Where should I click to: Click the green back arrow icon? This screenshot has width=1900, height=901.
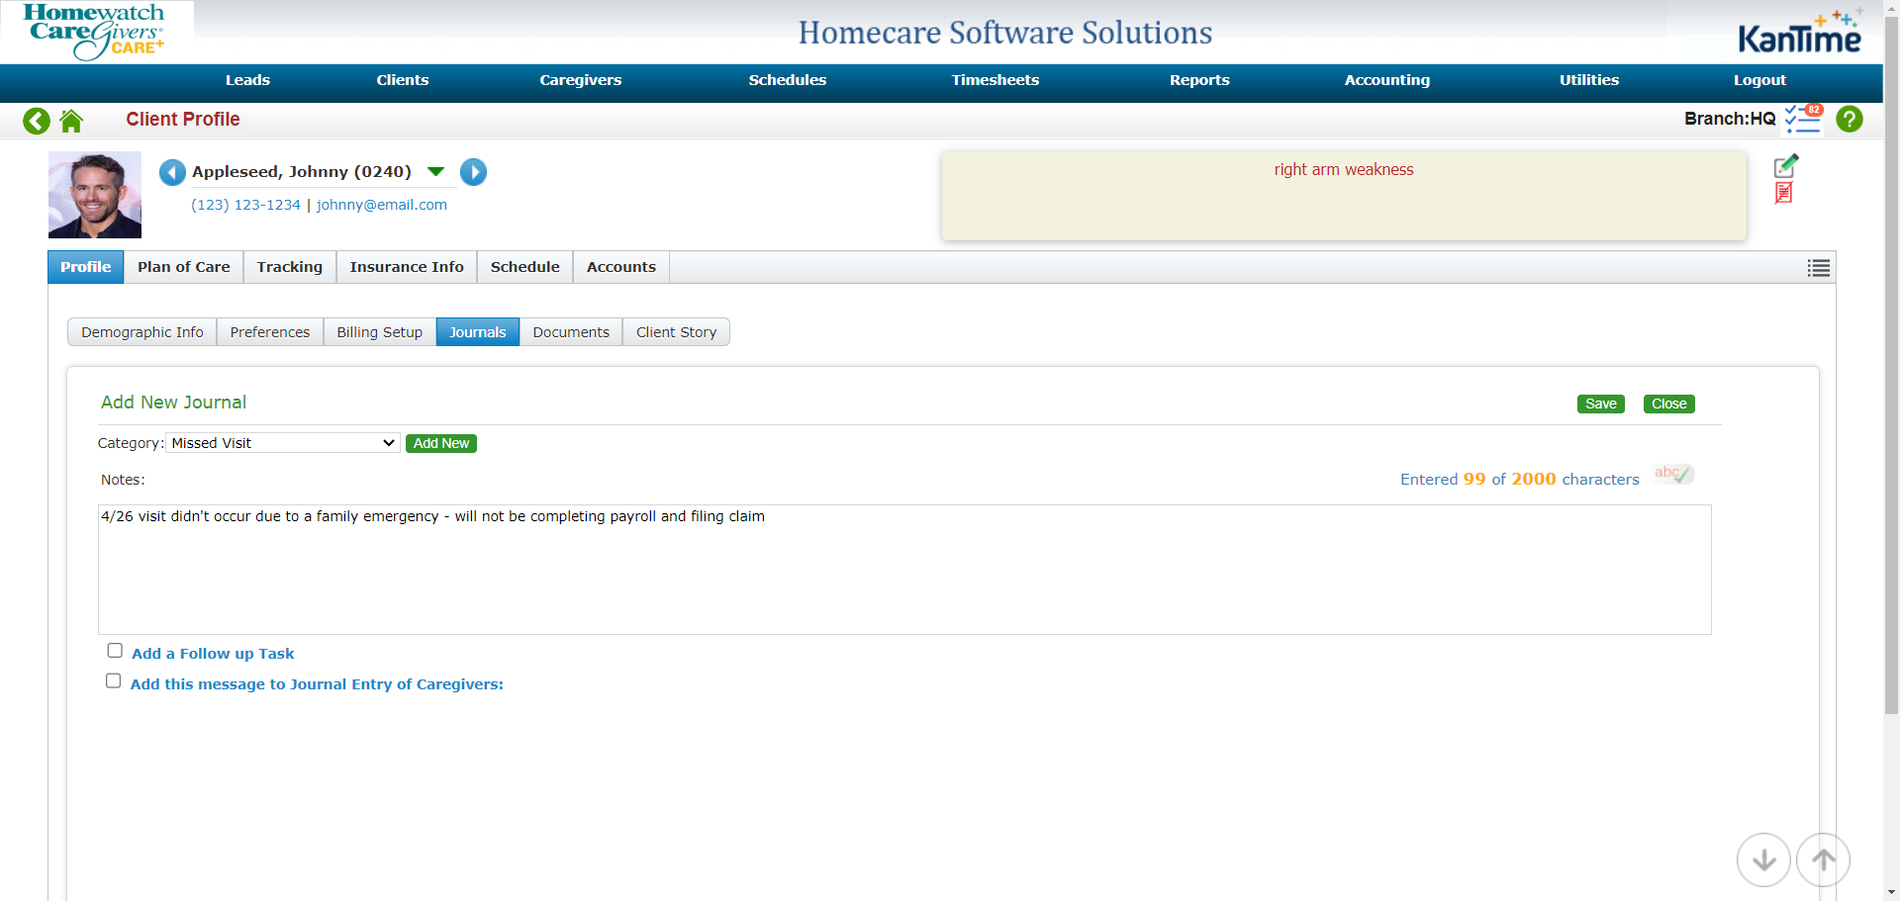coord(37,121)
